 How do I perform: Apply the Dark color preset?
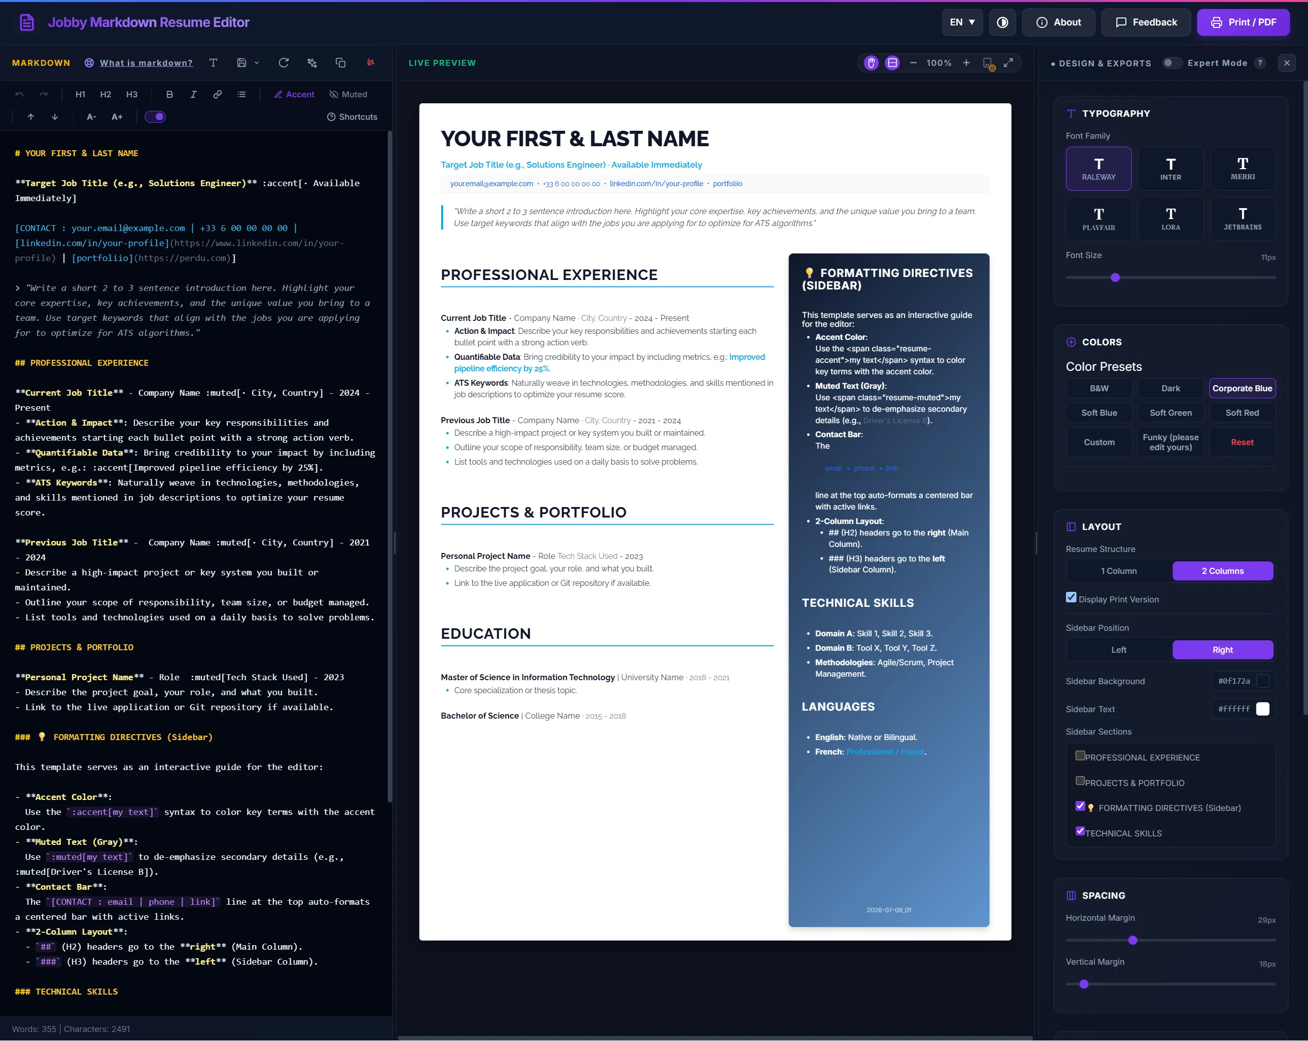coord(1170,389)
